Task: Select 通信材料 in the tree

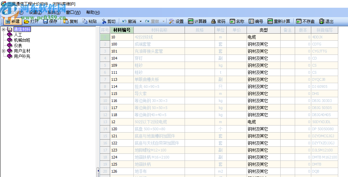Action: [22, 29]
